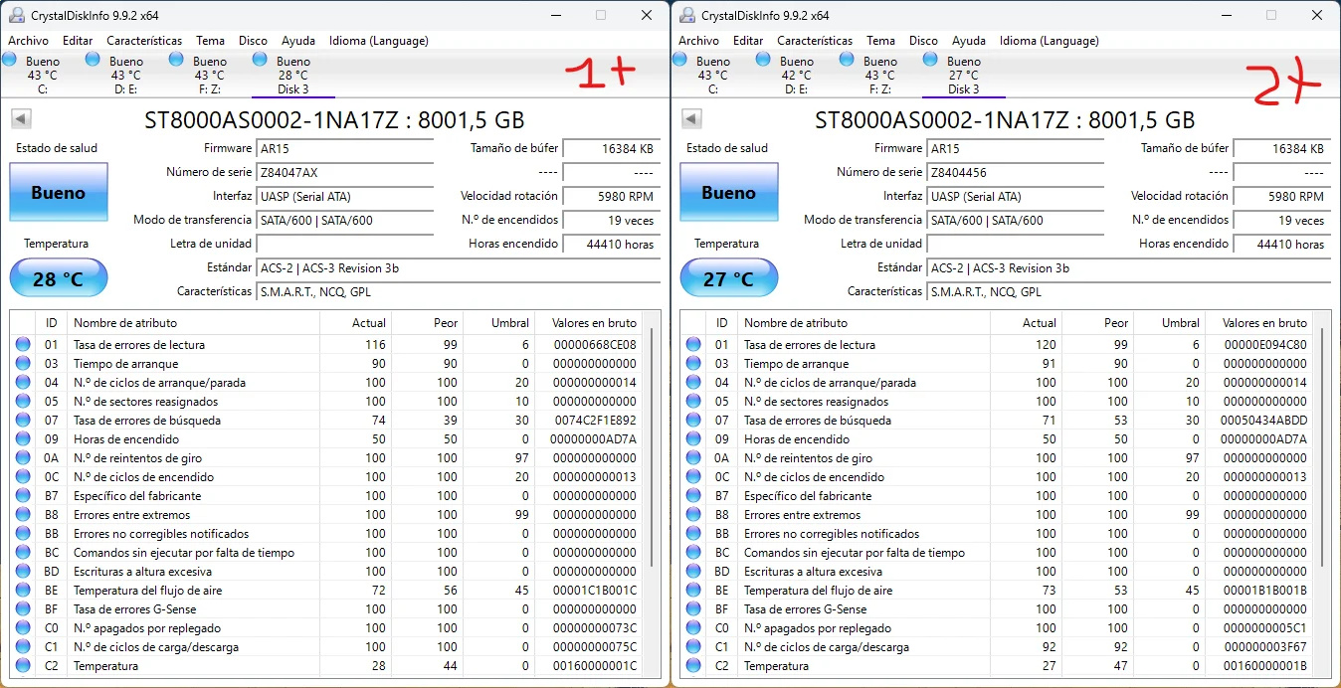Select N.º de reintentos de giro row in right window
This screenshot has height=688, width=1341.
(998, 458)
